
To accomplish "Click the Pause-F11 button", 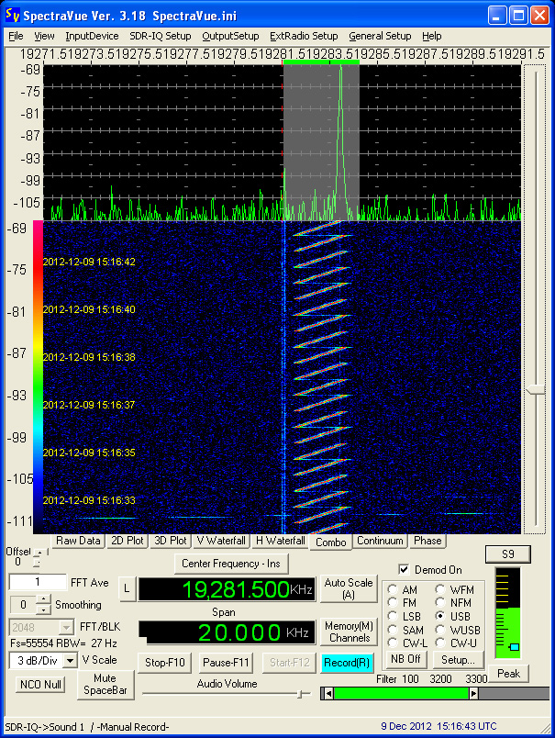I will (x=226, y=663).
